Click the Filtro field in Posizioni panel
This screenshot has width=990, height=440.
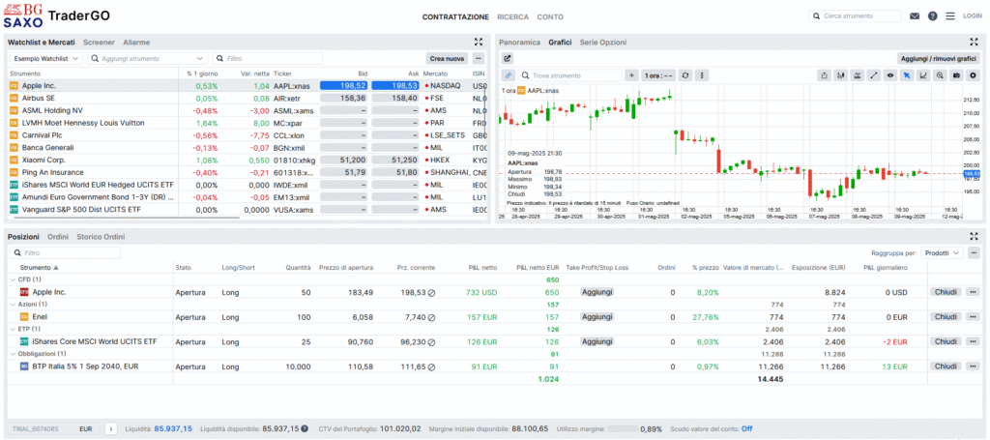pos(65,252)
